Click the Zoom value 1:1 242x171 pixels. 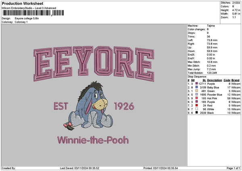click(x=234, y=17)
